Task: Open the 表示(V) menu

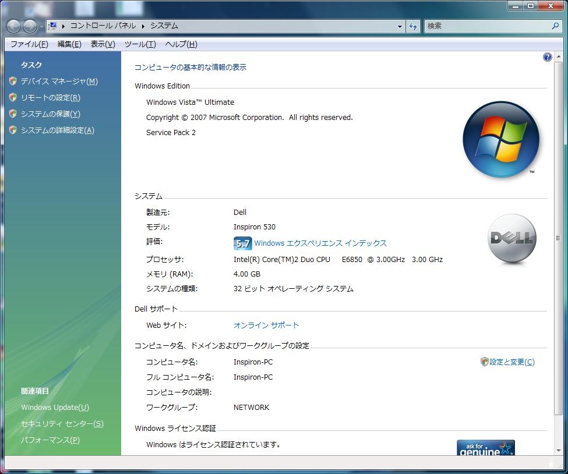Action: tap(103, 44)
